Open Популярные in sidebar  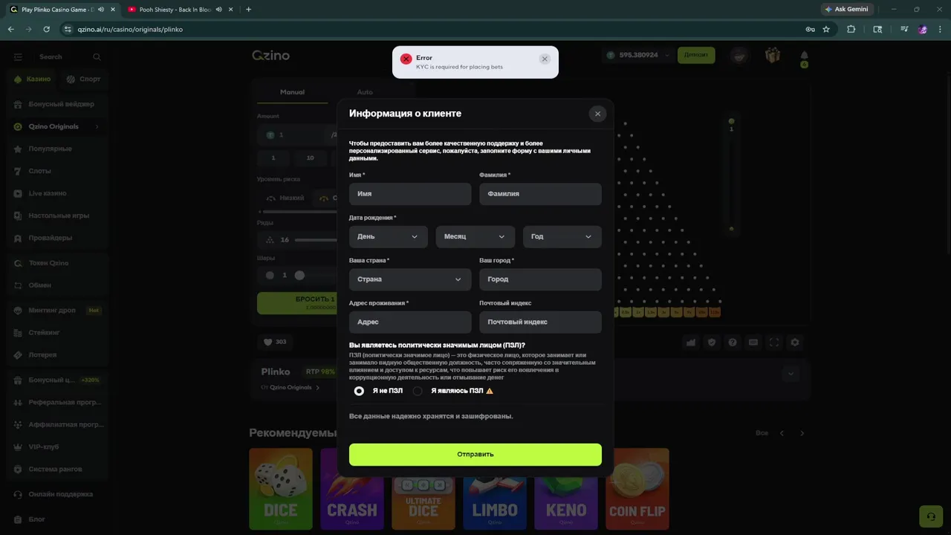point(56,149)
